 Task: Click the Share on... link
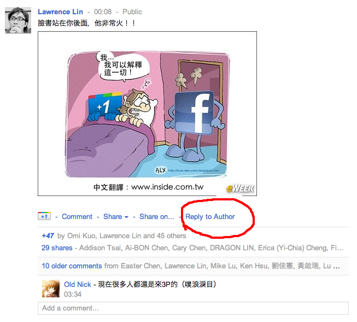pyautogui.click(x=157, y=216)
